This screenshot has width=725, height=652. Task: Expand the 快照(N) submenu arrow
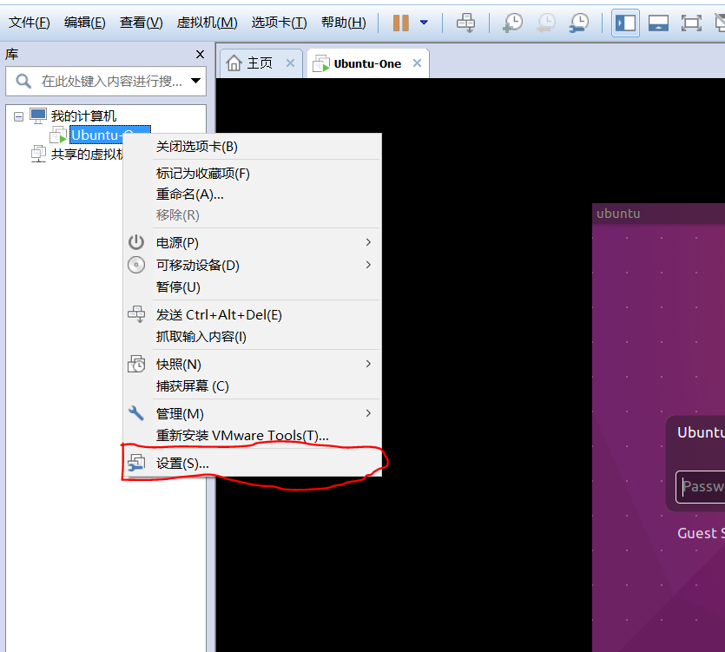(368, 364)
